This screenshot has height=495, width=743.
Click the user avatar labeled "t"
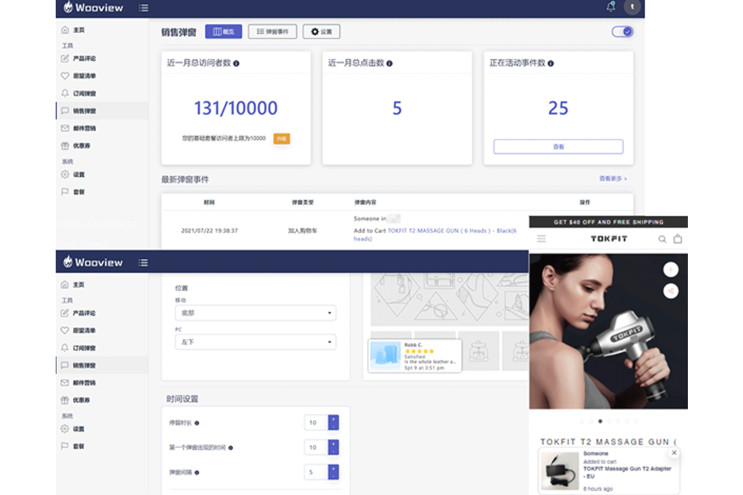point(632,7)
